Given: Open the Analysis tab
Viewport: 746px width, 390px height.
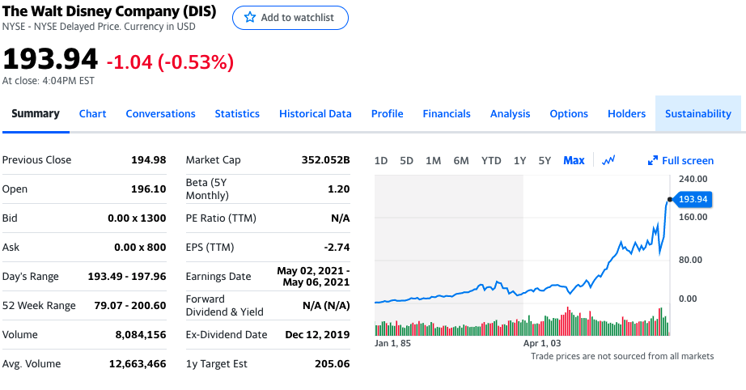Looking at the screenshot, I should pos(510,113).
